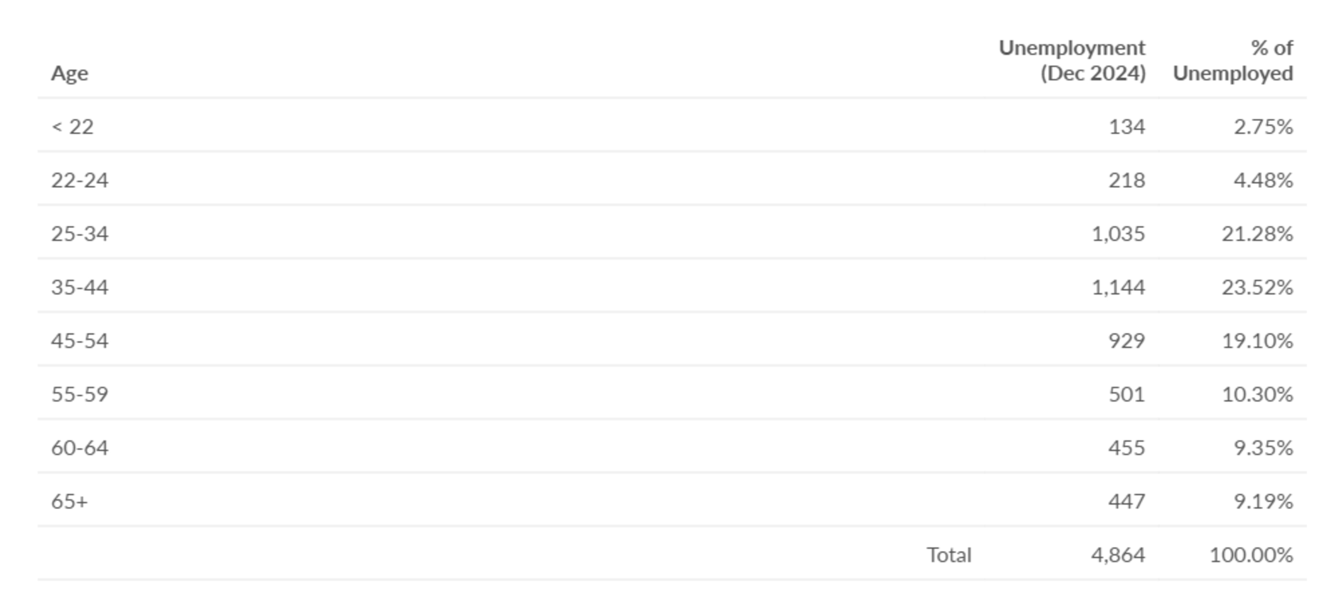The width and height of the screenshot is (1326, 614).
Task: Select the 35-44 age row label
Action: coord(80,287)
